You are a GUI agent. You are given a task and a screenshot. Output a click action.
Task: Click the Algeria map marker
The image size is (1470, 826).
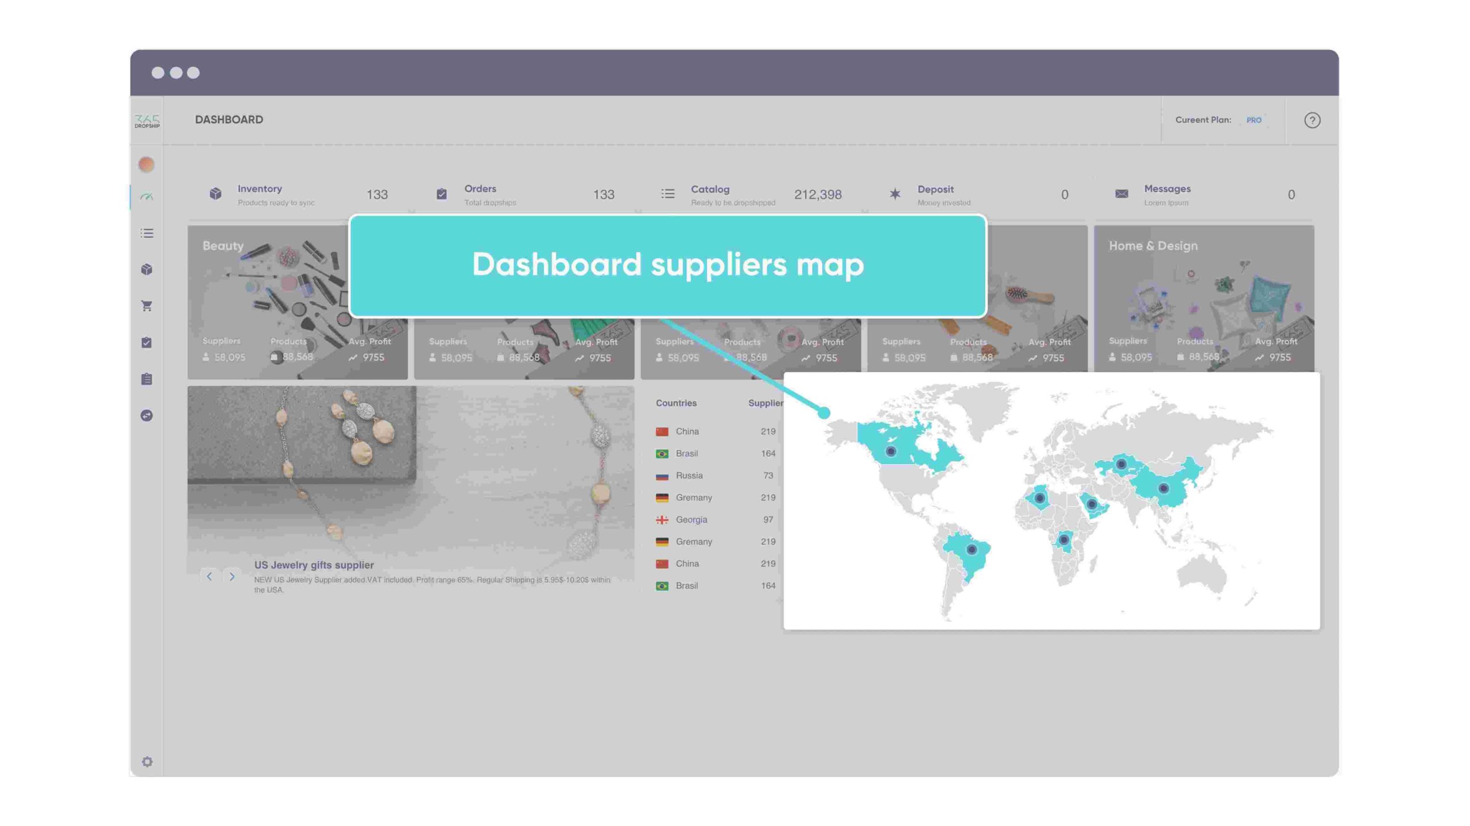(x=1039, y=498)
